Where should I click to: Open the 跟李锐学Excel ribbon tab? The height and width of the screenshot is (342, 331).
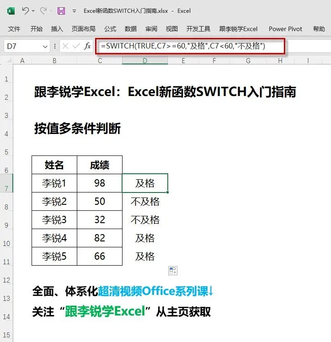(x=238, y=29)
